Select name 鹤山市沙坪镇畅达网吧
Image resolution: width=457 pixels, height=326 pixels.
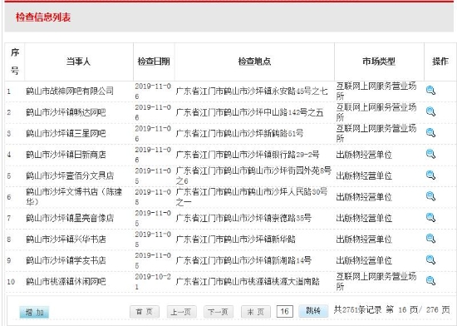(66, 112)
